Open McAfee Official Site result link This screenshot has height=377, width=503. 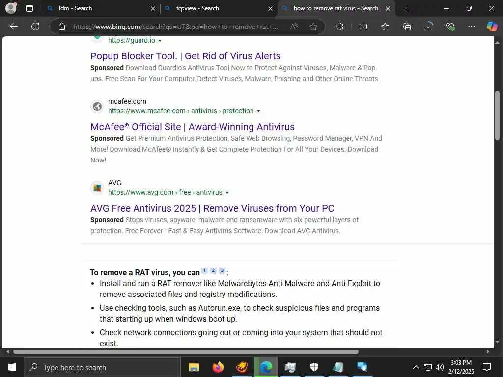click(193, 127)
